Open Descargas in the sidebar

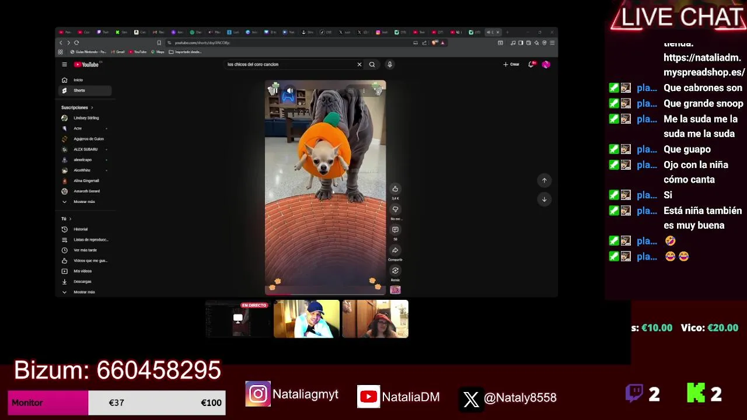coord(85,282)
